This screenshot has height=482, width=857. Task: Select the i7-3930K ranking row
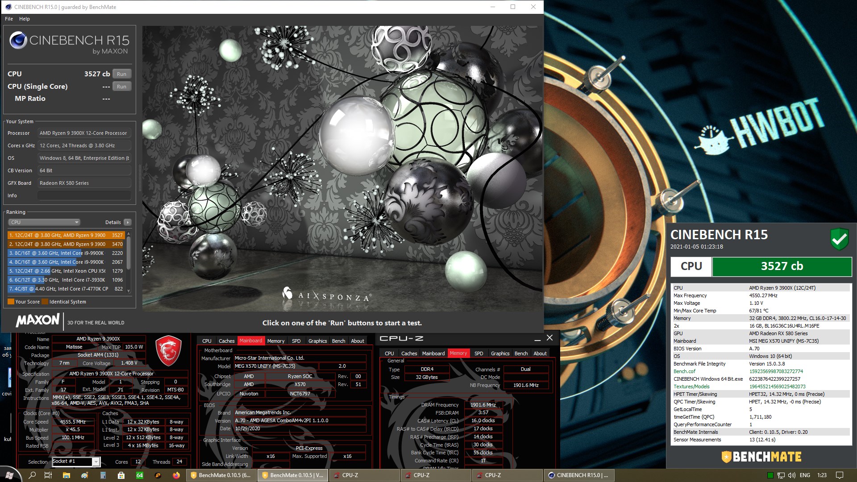[66, 280]
